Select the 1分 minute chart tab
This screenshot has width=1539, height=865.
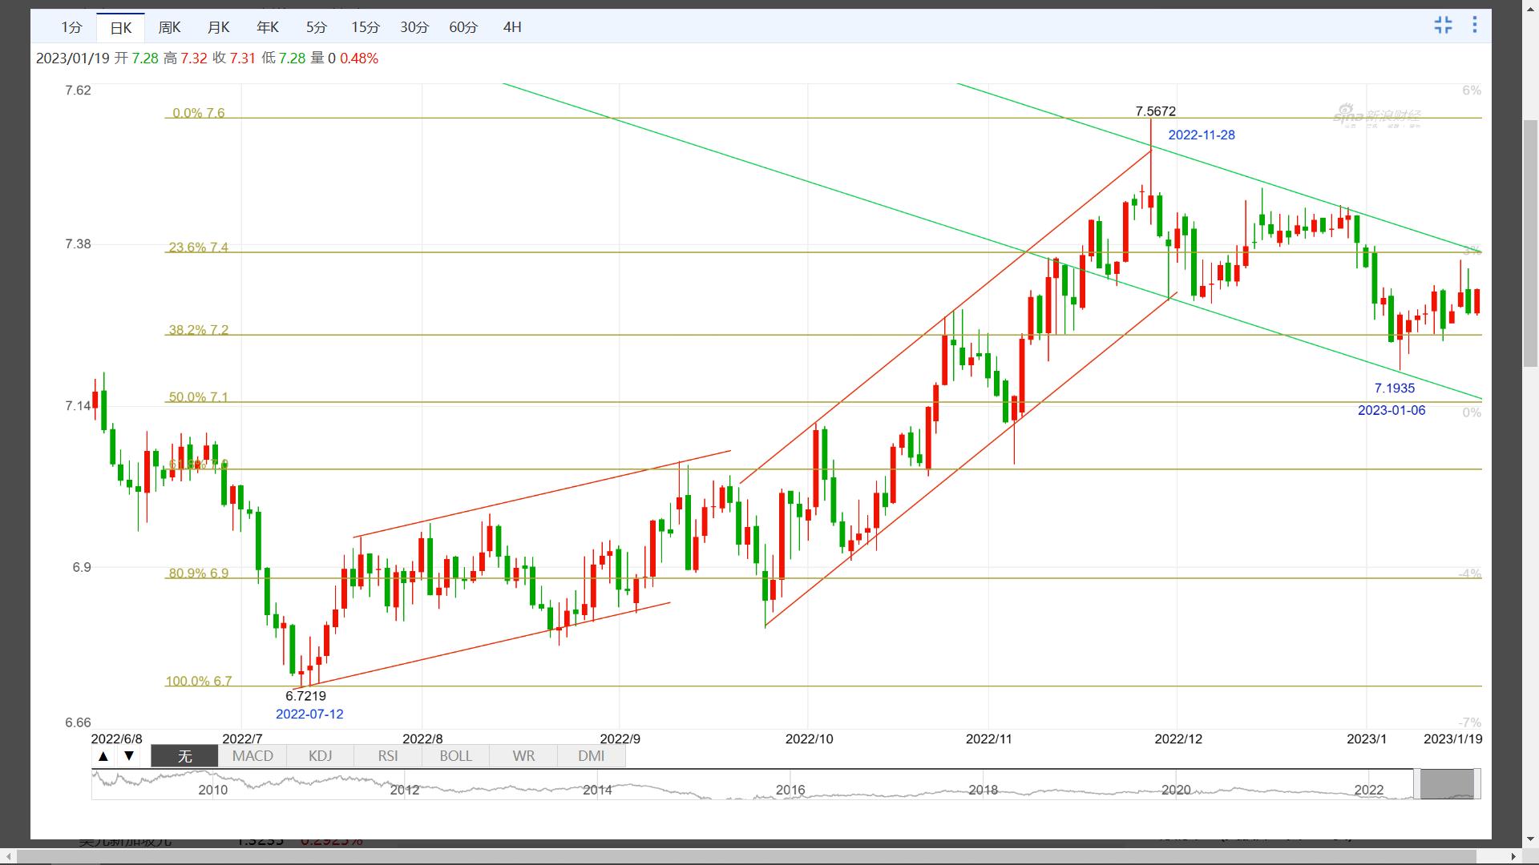71,27
